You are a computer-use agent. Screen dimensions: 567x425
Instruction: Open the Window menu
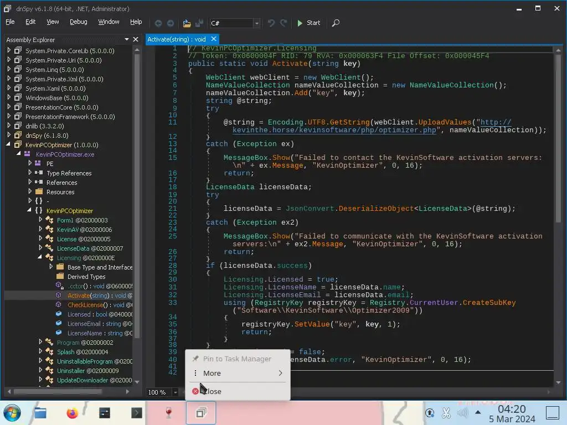coord(109,22)
